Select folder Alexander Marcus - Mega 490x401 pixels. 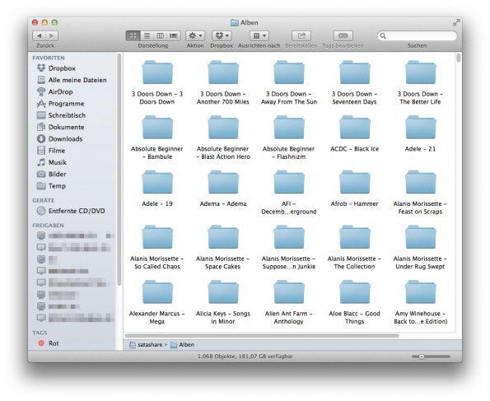click(x=157, y=302)
